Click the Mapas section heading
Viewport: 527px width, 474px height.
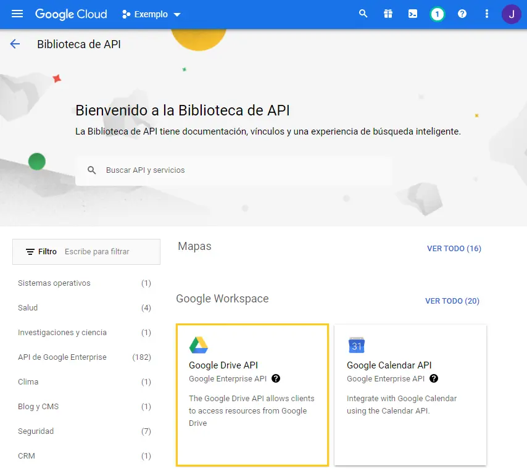[x=194, y=246]
